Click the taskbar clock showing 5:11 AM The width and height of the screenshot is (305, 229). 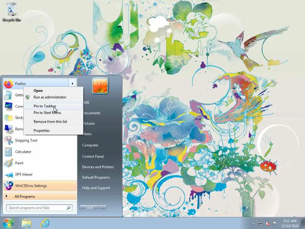click(x=290, y=223)
